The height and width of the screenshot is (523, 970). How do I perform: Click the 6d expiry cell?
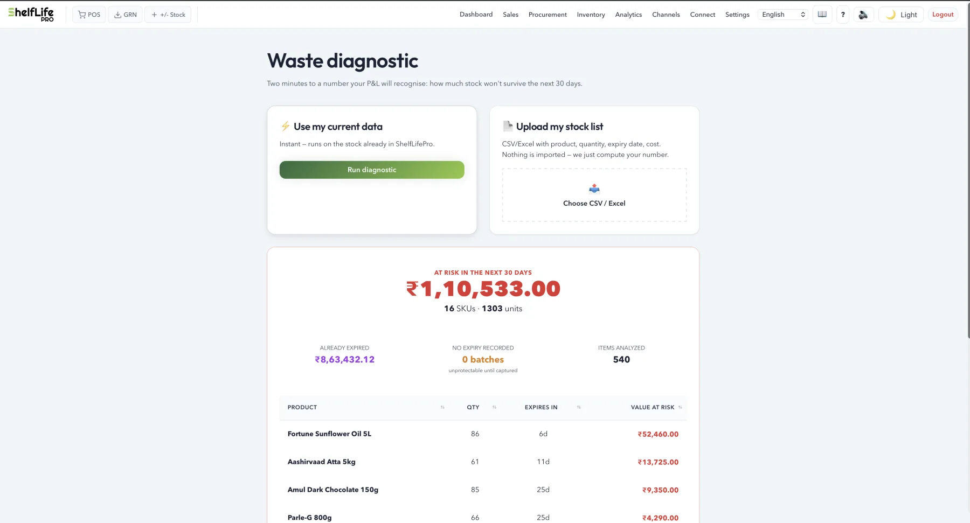(x=543, y=434)
